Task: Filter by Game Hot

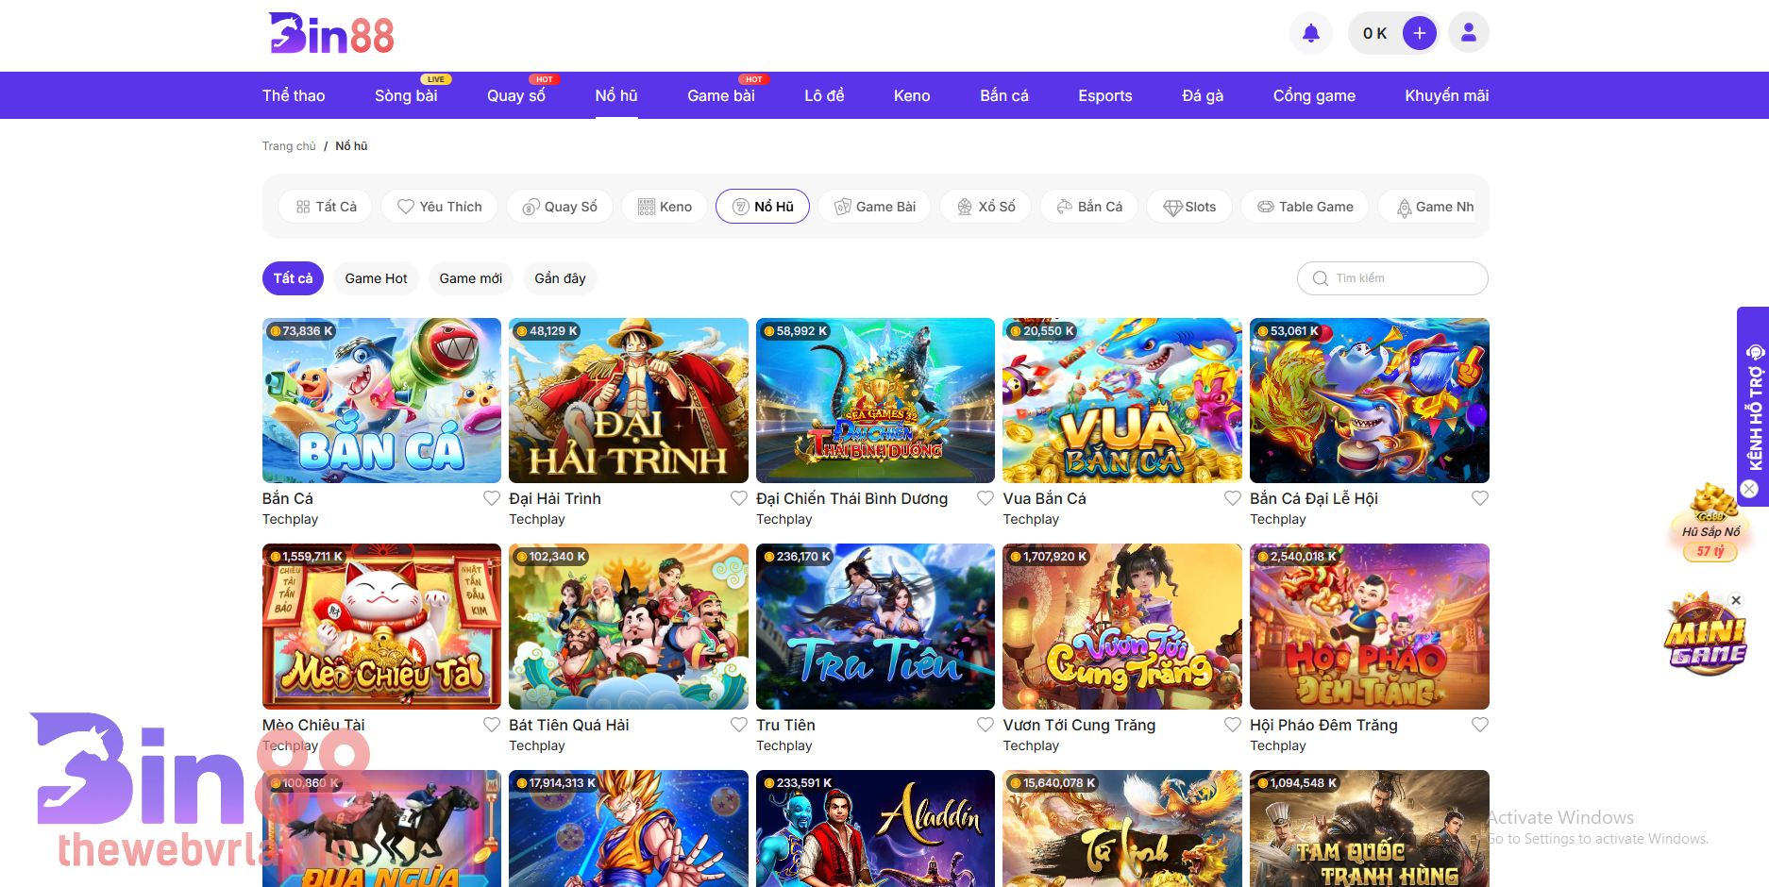Action: click(x=376, y=278)
